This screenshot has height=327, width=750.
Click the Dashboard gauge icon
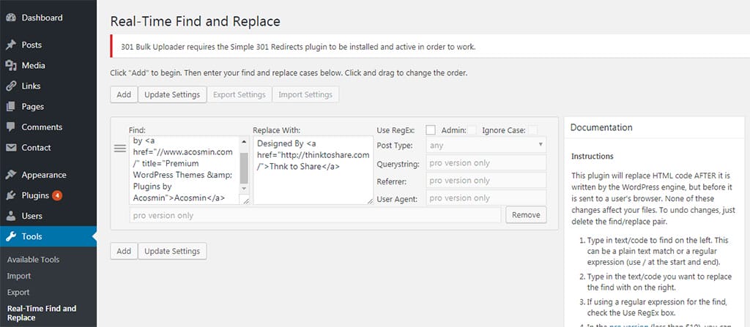pos(11,18)
